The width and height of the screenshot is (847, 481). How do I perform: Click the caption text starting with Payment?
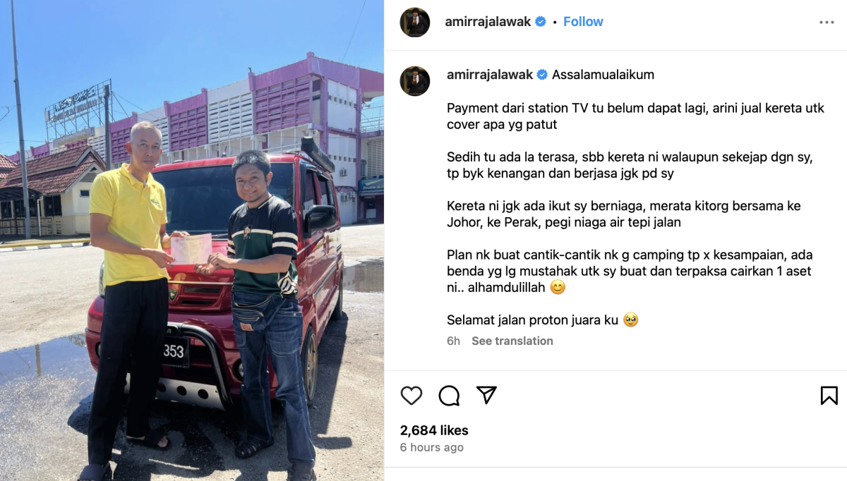(x=635, y=116)
